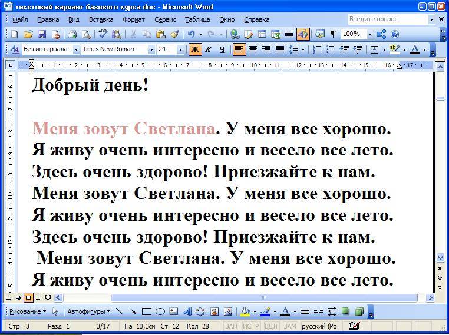The image size is (449, 335).
Task: Expand the undo history arrow
Action: pyautogui.click(x=201, y=34)
